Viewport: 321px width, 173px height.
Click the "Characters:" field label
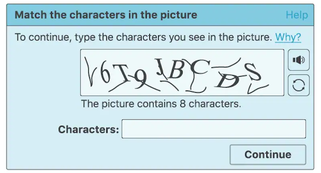tap(88, 129)
